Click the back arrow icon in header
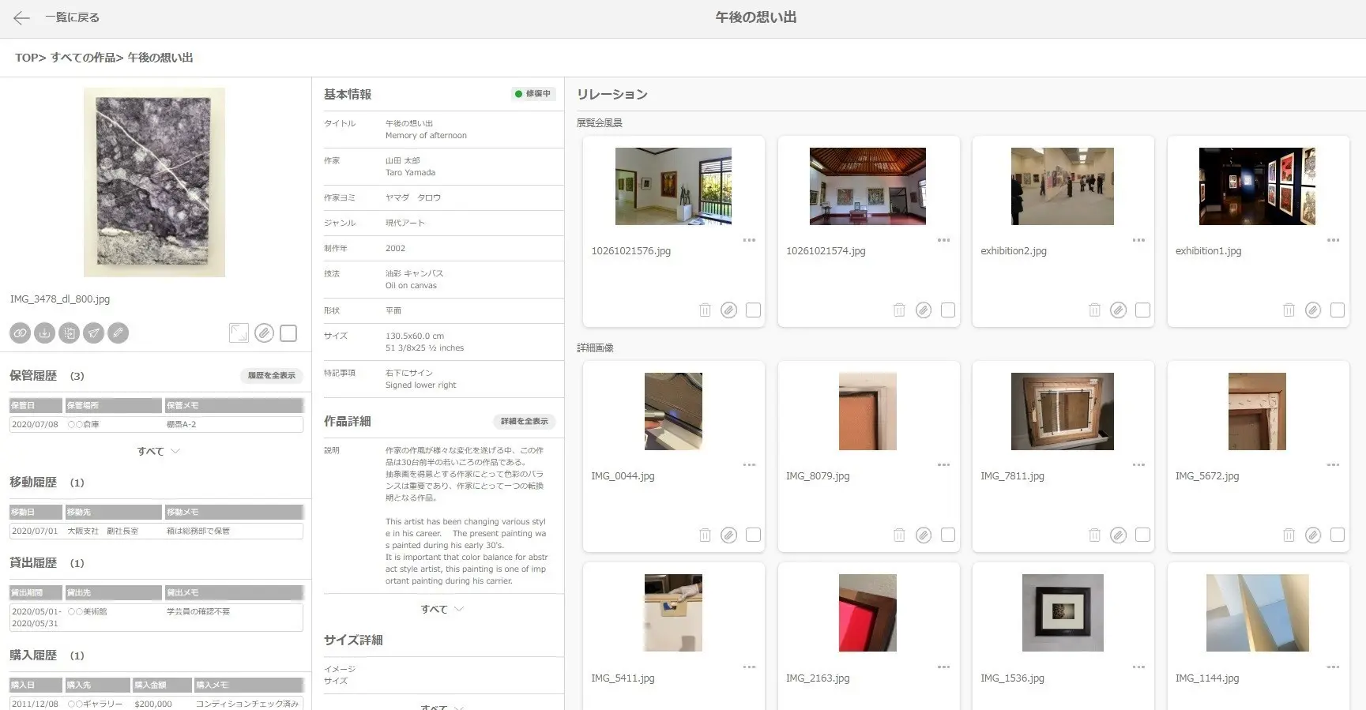The width and height of the screenshot is (1366, 710). point(21,18)
